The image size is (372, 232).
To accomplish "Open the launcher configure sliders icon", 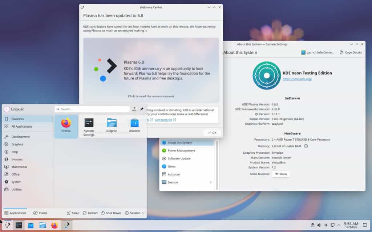I will (x=134, y=109).
